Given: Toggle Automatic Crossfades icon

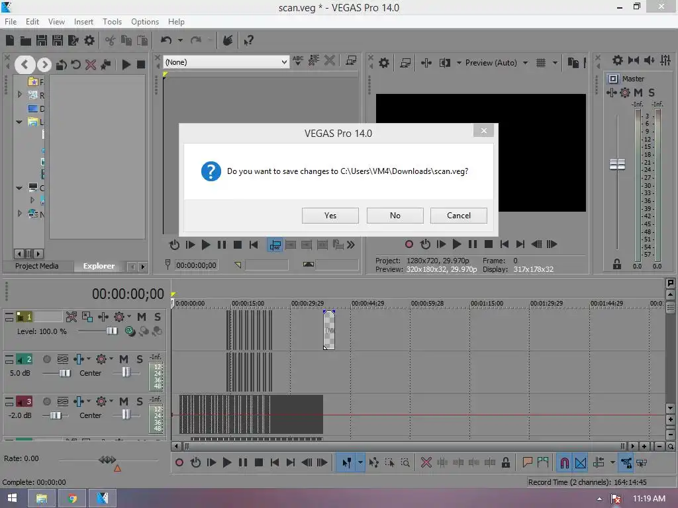Looking at the screenshot, I should [581, 462].
